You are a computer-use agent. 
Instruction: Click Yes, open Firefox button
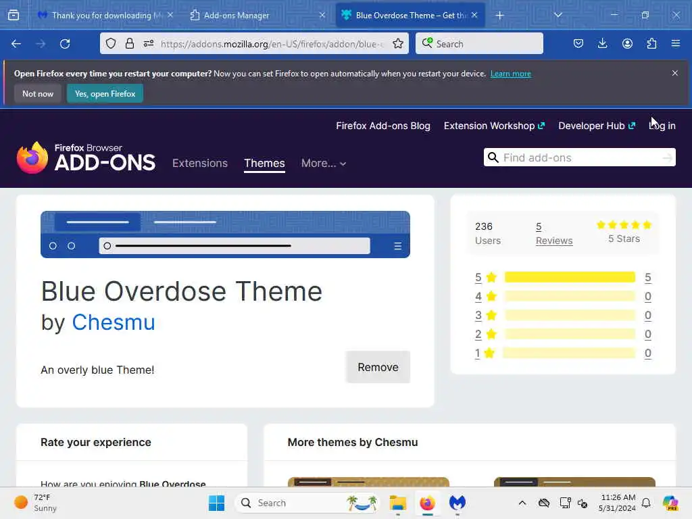(105, 93)
